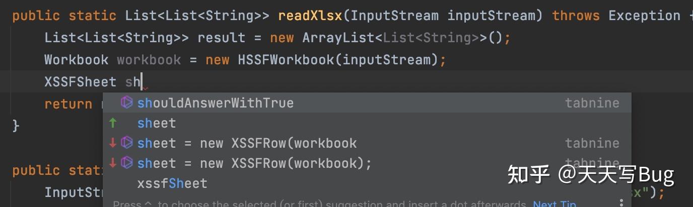Click Tabnine icon on 'XSSFRow(workbook' suggestion
693x207 pixels.
point(126,143)
